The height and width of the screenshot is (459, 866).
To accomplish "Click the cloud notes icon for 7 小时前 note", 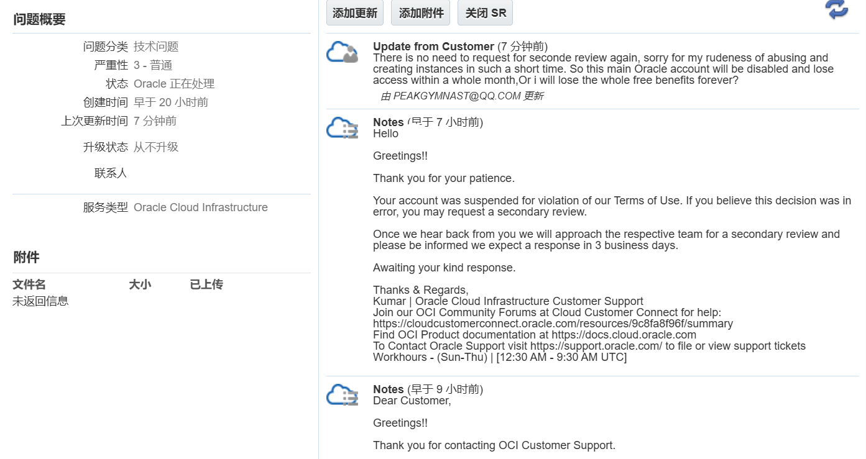I will (x=343, y=128).
